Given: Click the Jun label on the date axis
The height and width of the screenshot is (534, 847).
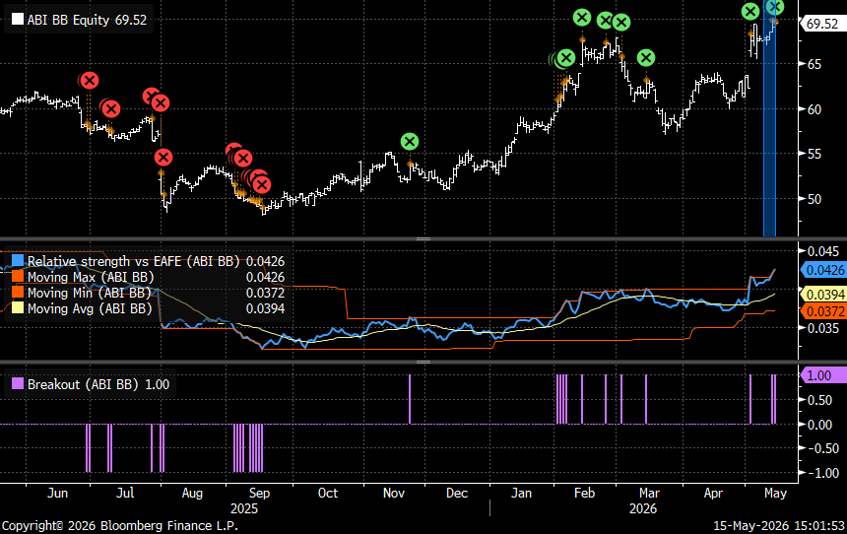Looking at the screenshot, I should pos(57,493).
